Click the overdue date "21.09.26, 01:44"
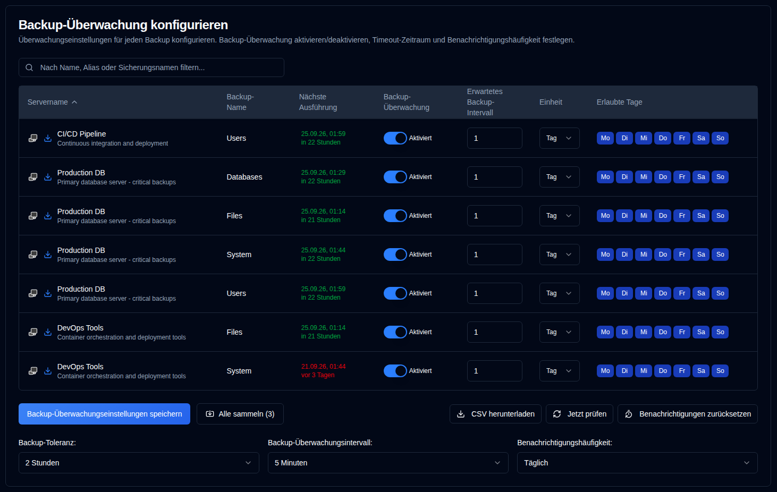777x492 pixels. point(323,367)
